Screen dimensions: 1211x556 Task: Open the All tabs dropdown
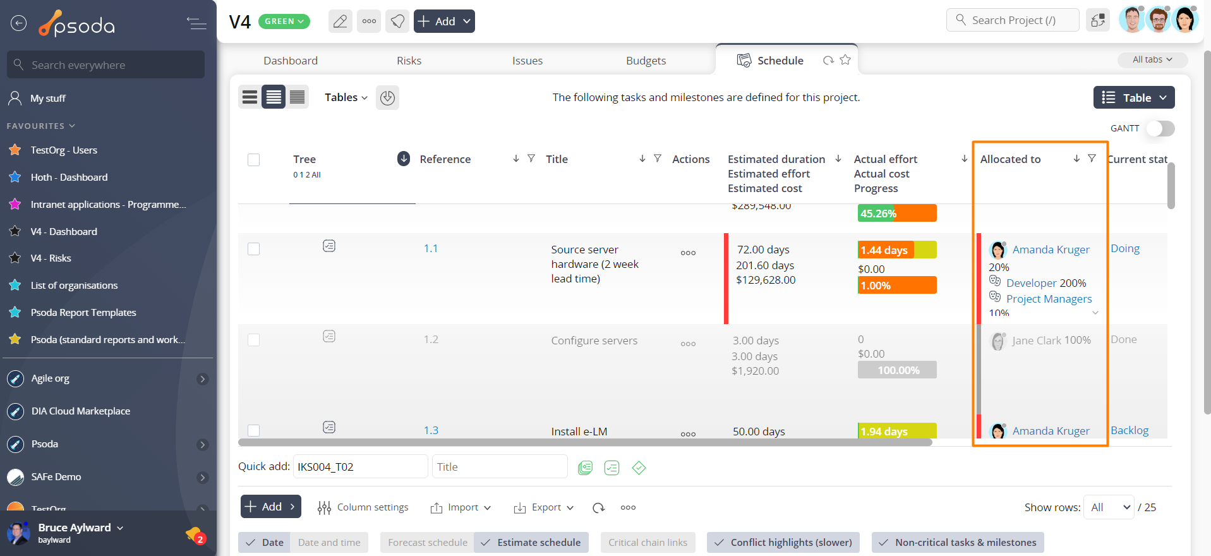(1152, 59)
